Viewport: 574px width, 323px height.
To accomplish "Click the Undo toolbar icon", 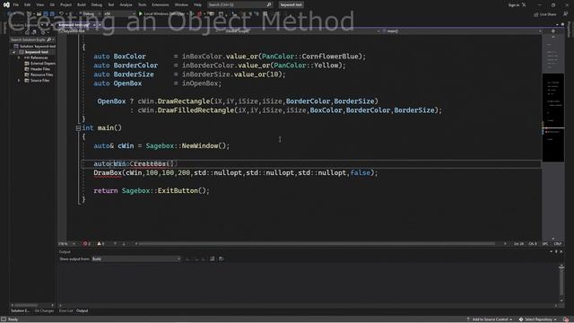I will click(62, 13).
